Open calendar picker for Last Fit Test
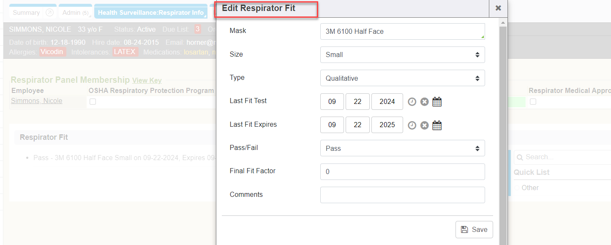The image size is (611, 245). [x=437, y=102]
